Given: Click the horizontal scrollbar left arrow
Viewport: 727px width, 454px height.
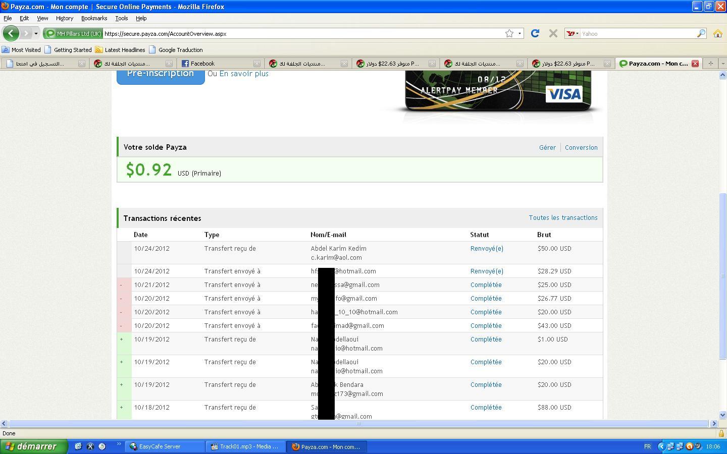Looking at the screenshot, I should click(4, 424).
